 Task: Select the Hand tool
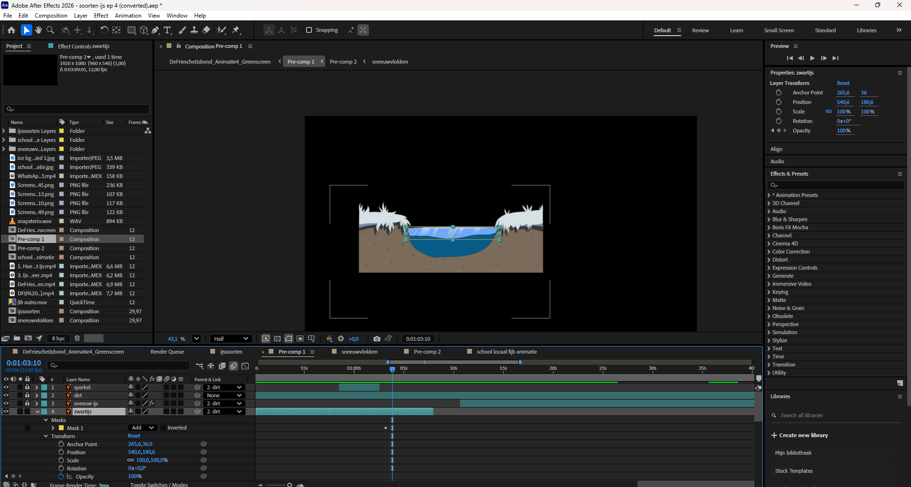point(38,30)
